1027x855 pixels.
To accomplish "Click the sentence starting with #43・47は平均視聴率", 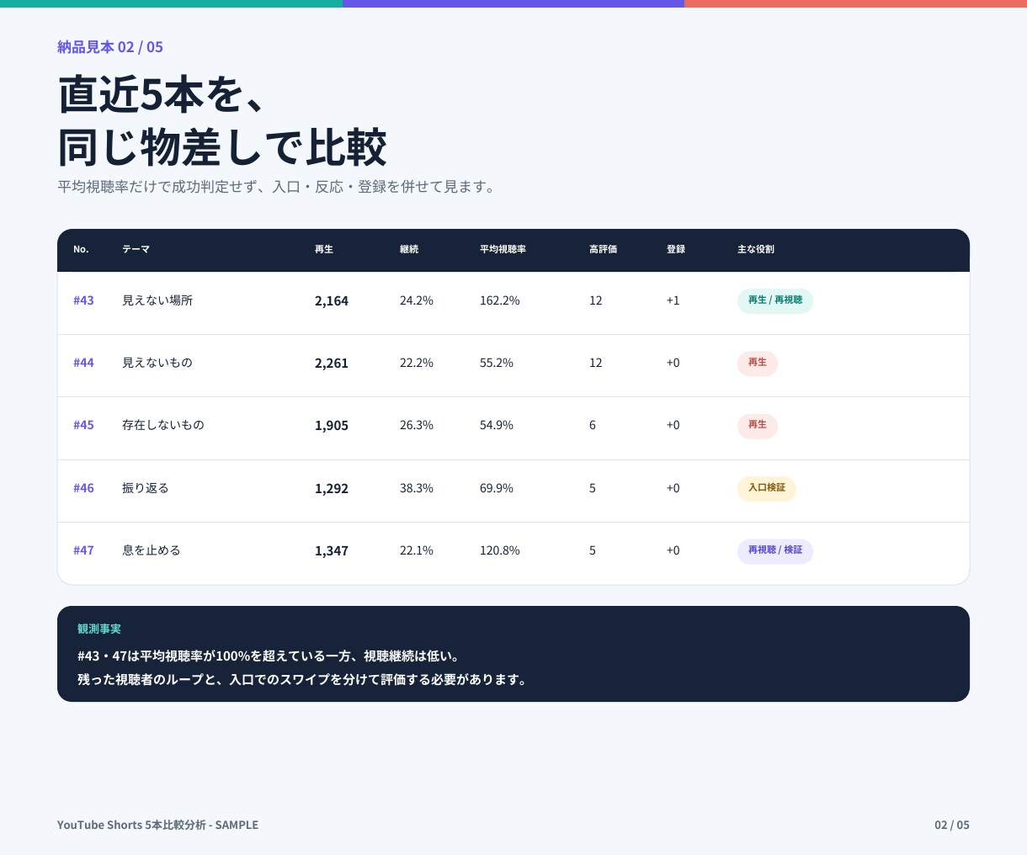I will click(x=269, y=656).
